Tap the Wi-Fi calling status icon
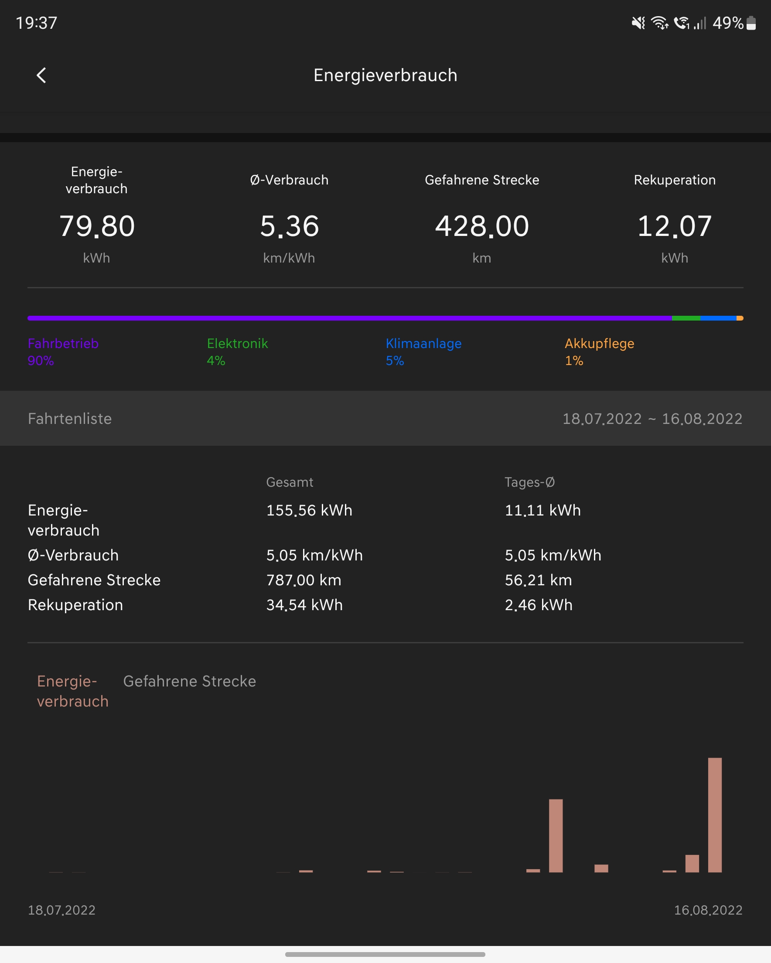The image size is (771, 963). click(681, 23)
